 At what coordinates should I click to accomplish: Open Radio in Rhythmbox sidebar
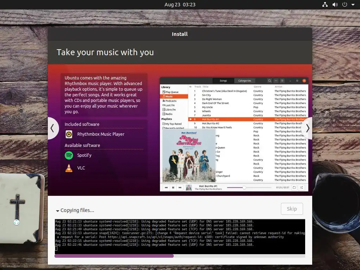[x=167, y=114]
